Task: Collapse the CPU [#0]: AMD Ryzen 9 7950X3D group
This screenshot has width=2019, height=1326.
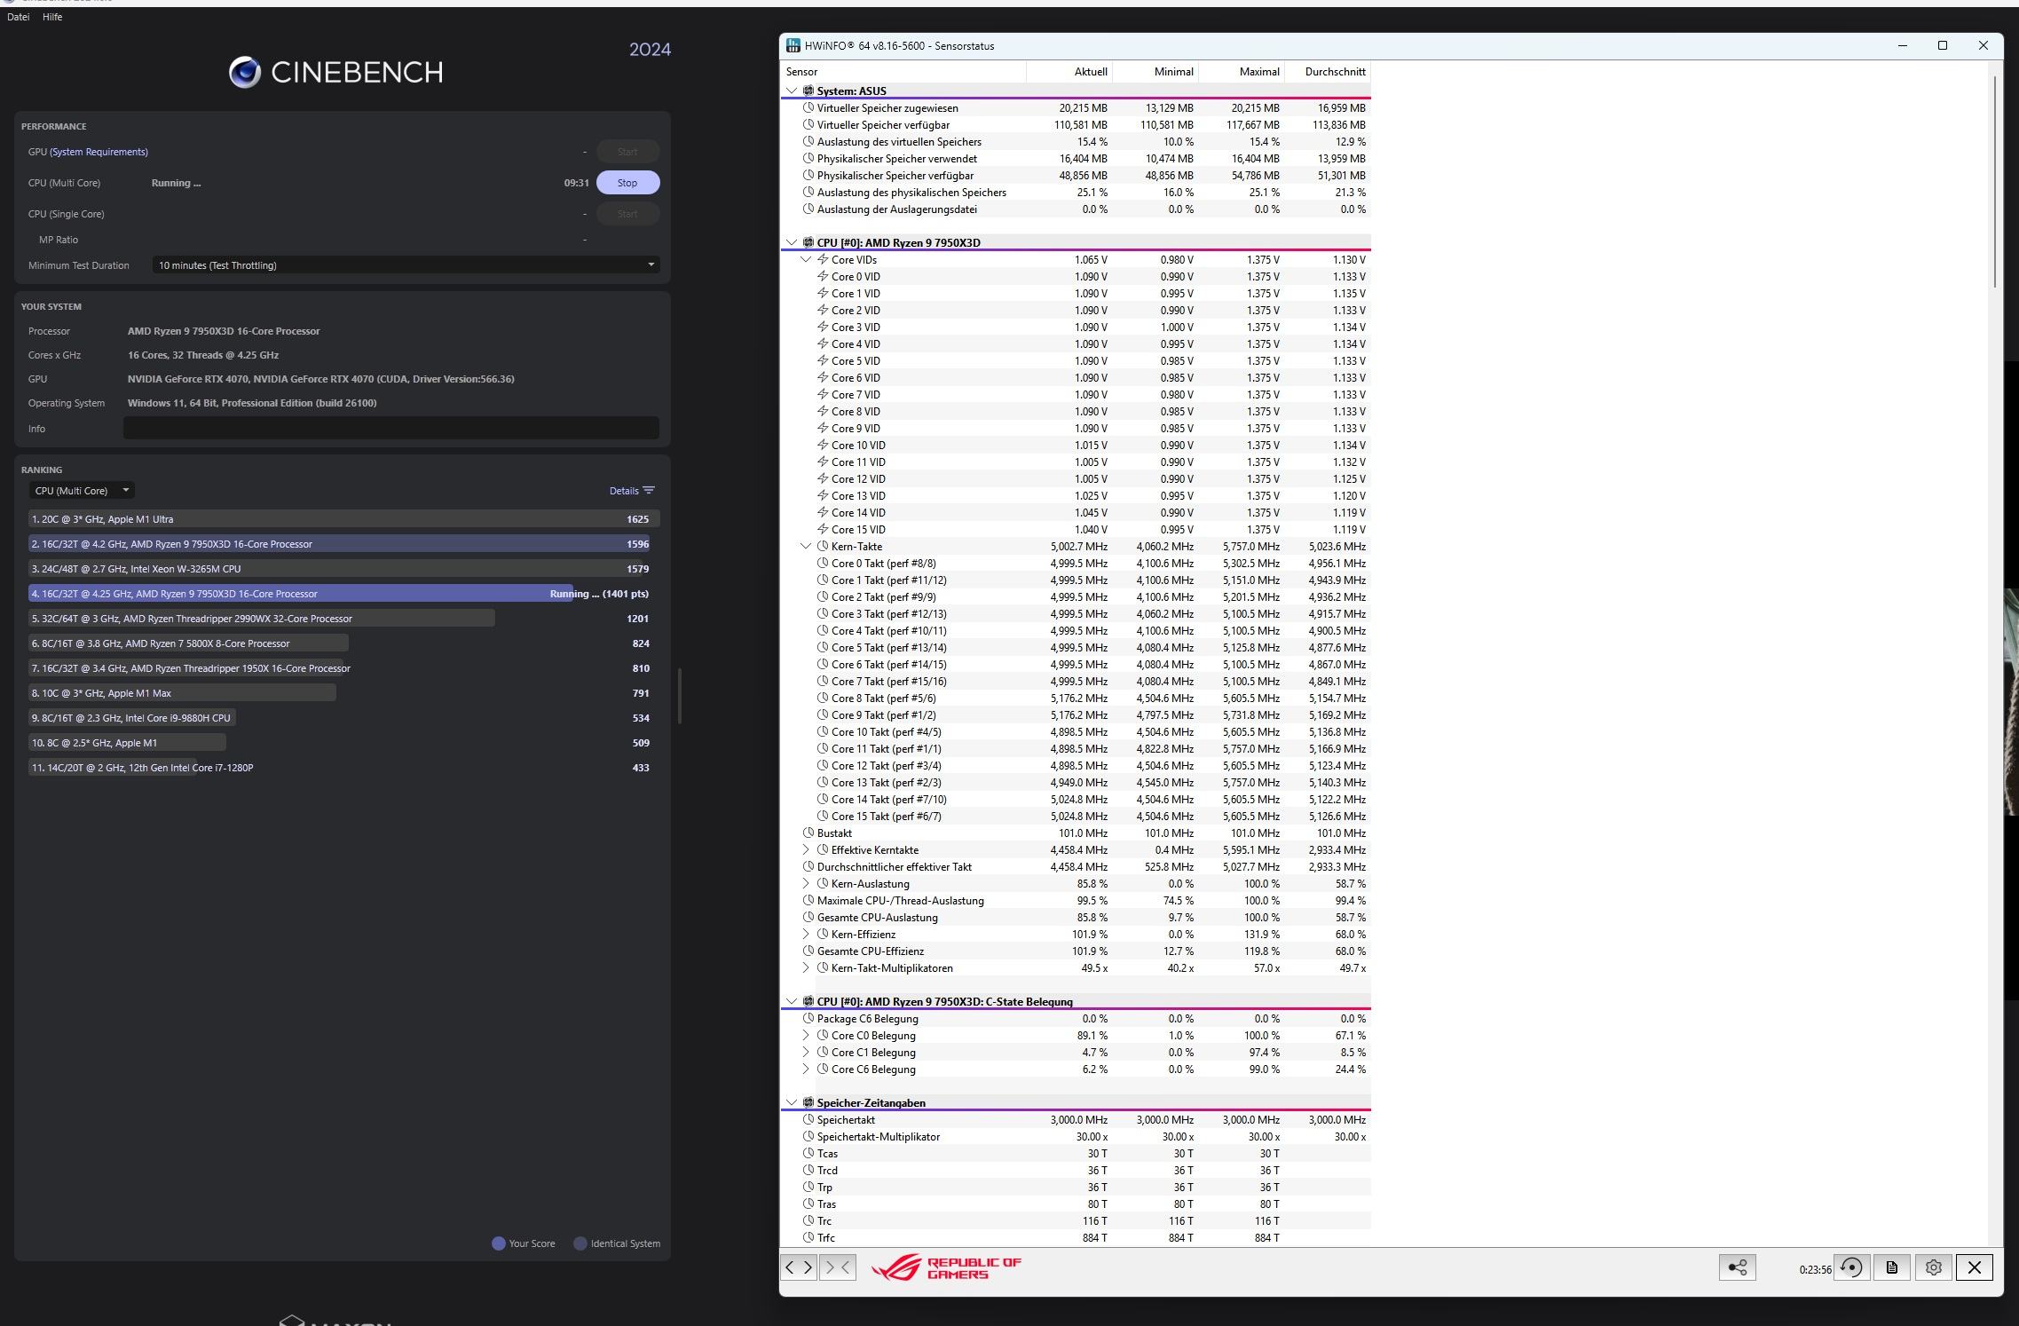Action: pyautogui.click(x=792, y=242)
